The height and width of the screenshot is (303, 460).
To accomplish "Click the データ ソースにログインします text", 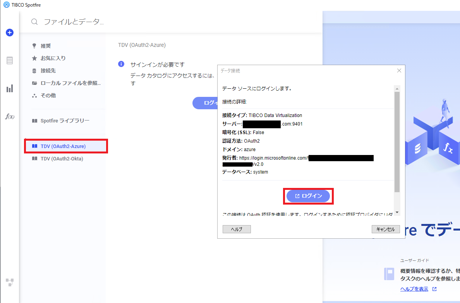I will coord(257,88).
